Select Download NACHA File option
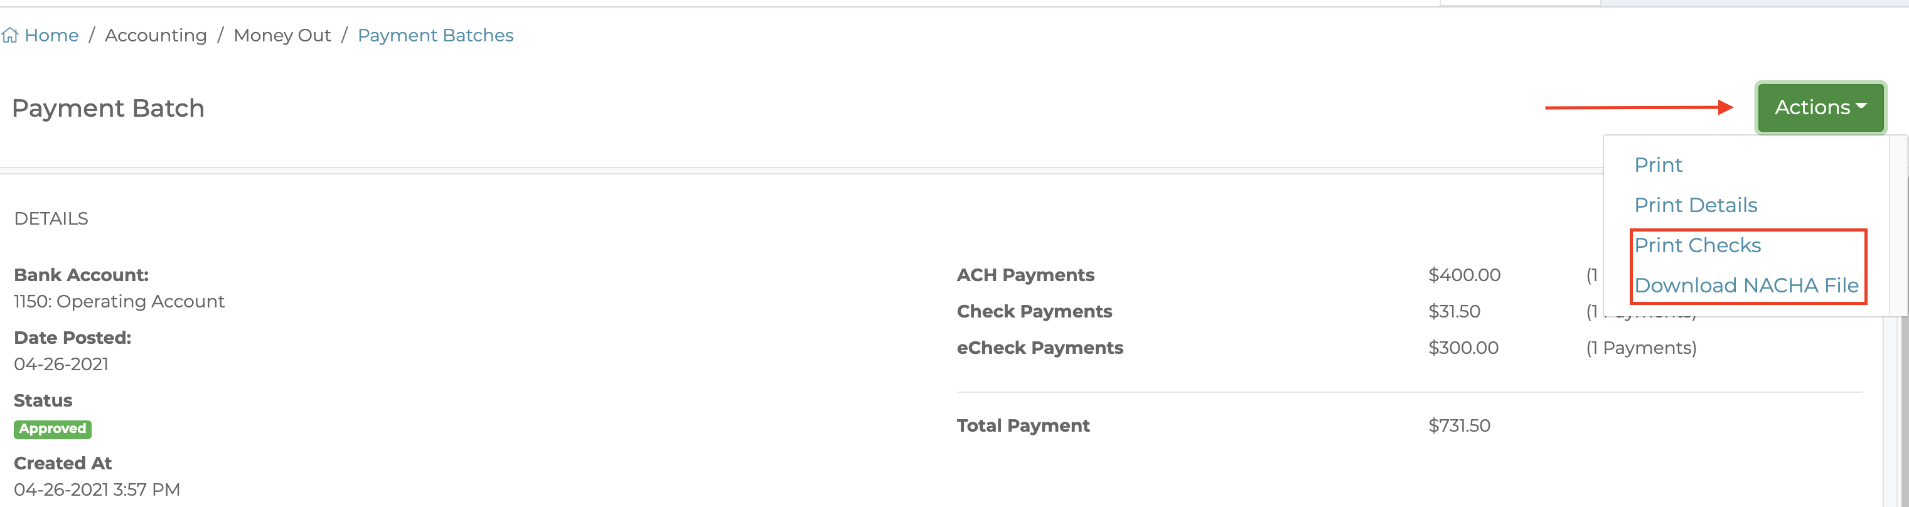Viewport: 1909px width, 507px height. point(1746,286)
